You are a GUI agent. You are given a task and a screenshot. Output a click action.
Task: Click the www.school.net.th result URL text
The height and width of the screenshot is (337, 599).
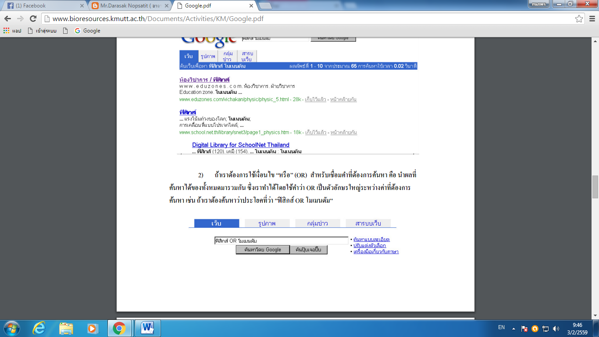pyautogui.click(x=234, y=133)
